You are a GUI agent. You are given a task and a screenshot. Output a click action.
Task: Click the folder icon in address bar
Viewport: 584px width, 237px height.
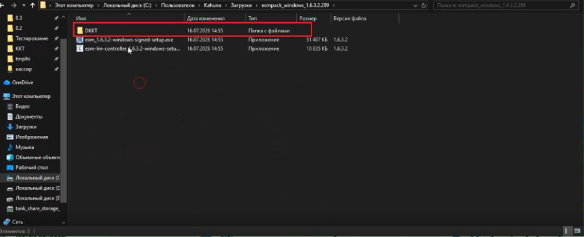click(x=43, y=6)
